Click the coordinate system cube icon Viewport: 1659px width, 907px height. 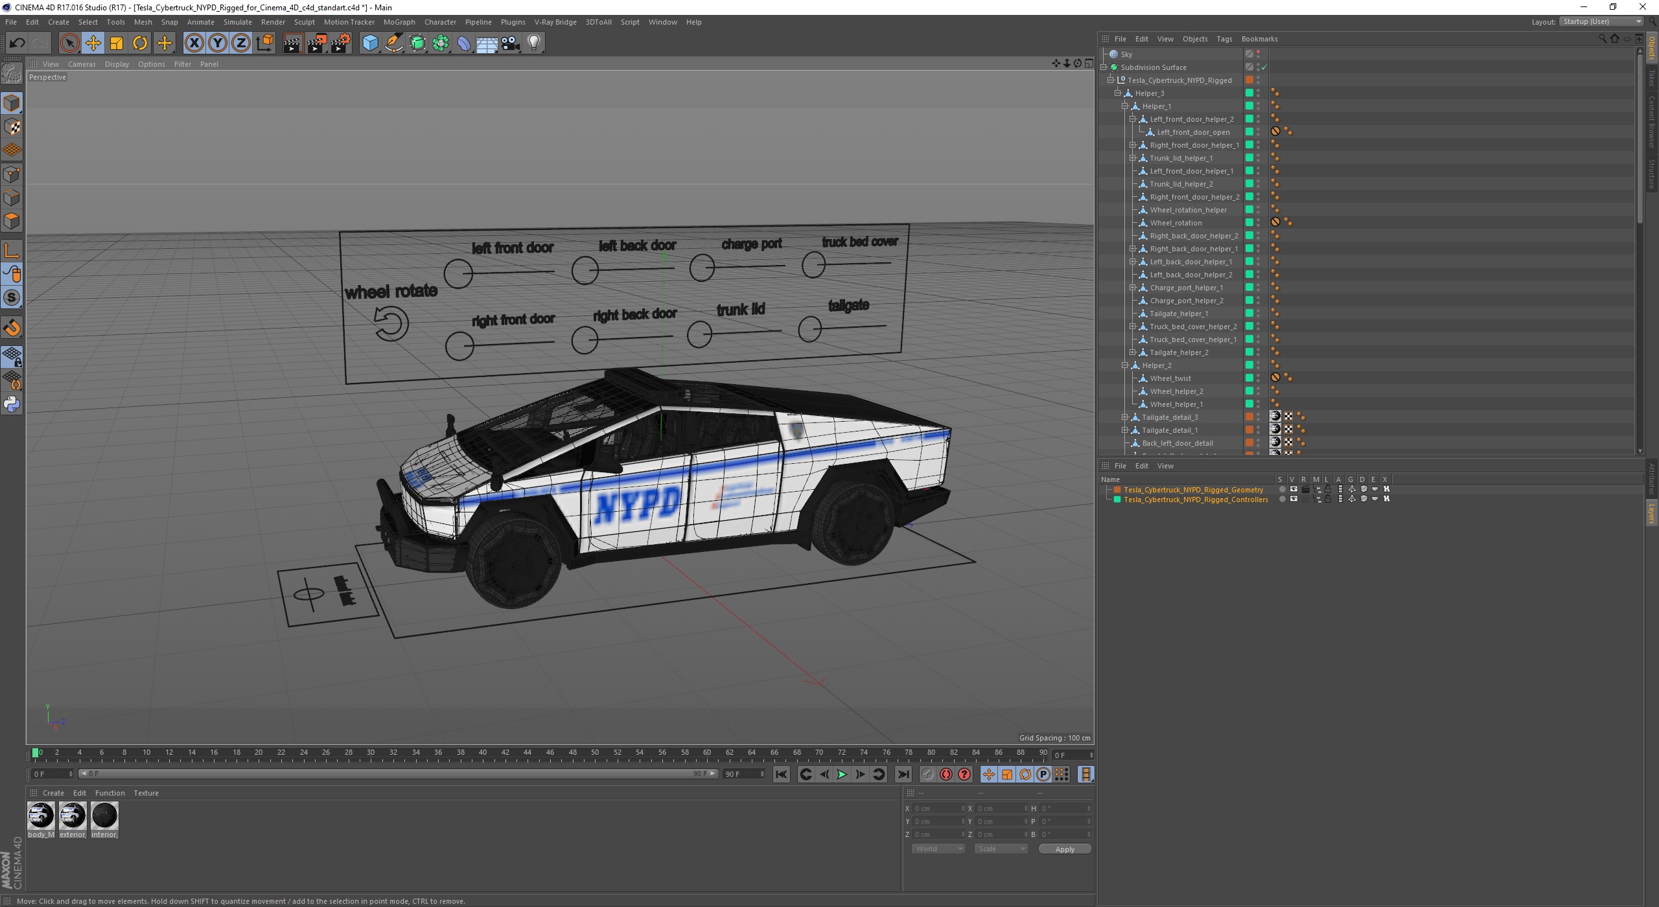click(x=264, y=43)
